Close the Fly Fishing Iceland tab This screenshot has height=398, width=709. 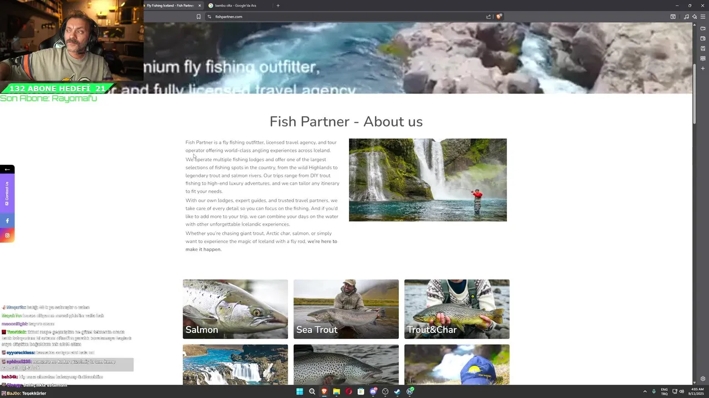coord(199,6)
